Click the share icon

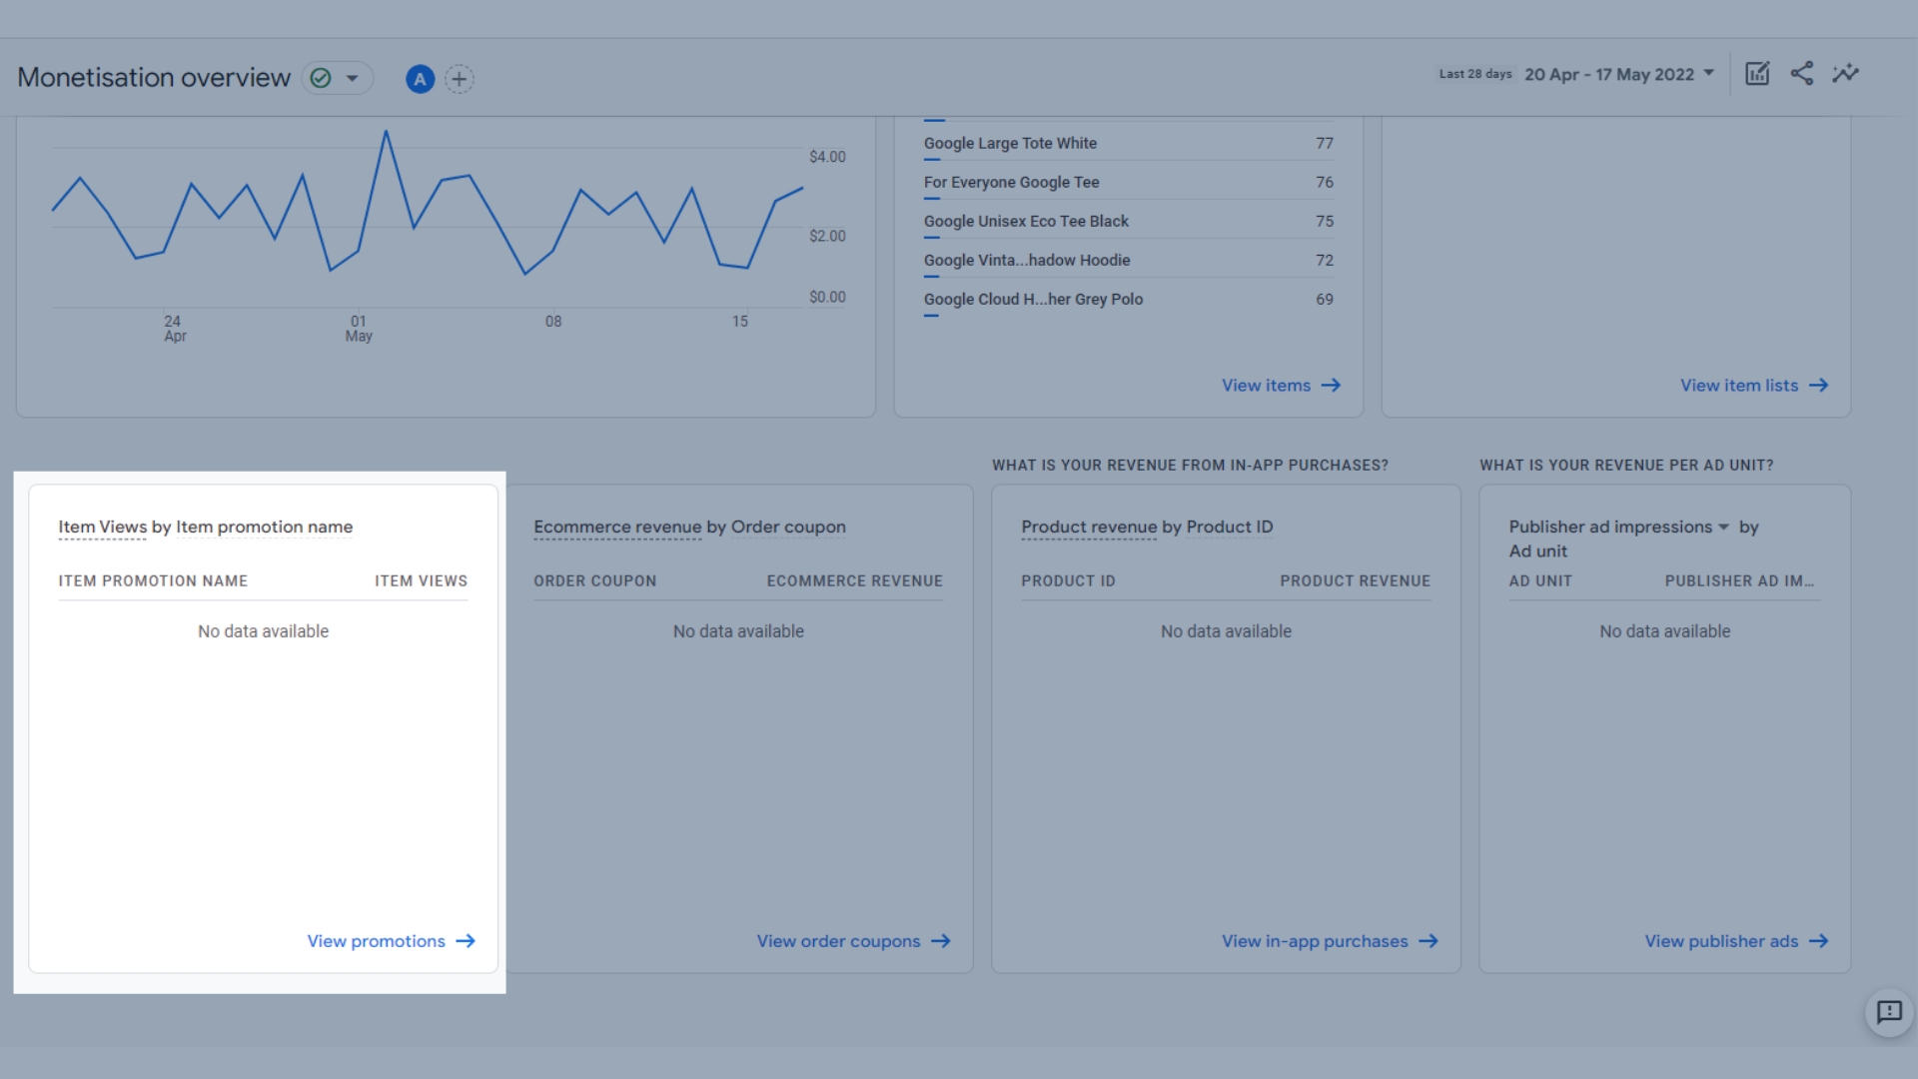pyautogui.click(x=1802, y=73)
